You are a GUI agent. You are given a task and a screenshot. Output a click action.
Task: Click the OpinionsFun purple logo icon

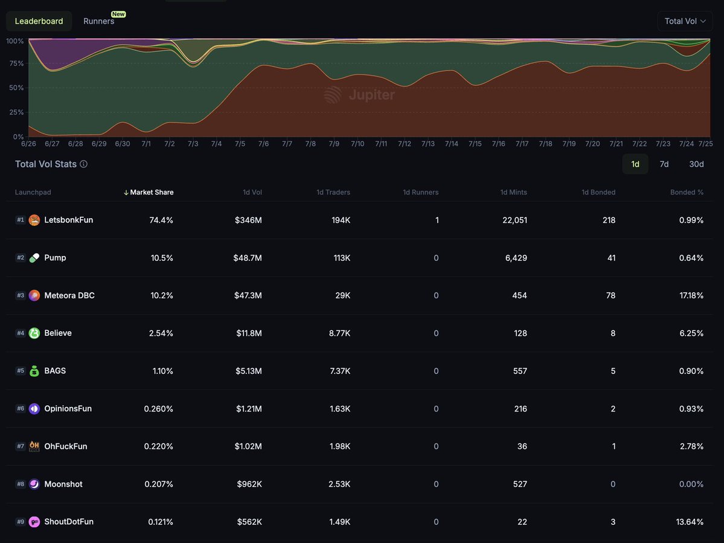coord(34,409)
